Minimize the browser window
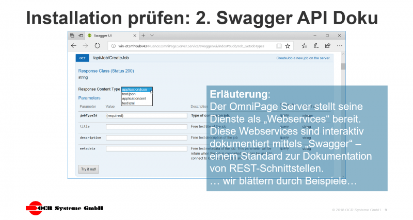Viewport: 413px width, 220px height. click(x=315, y=36)
